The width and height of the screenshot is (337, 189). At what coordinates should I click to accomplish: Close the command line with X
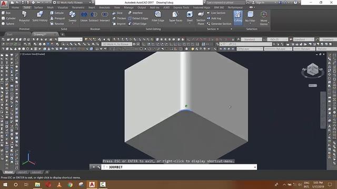click(x=94, y=167)
